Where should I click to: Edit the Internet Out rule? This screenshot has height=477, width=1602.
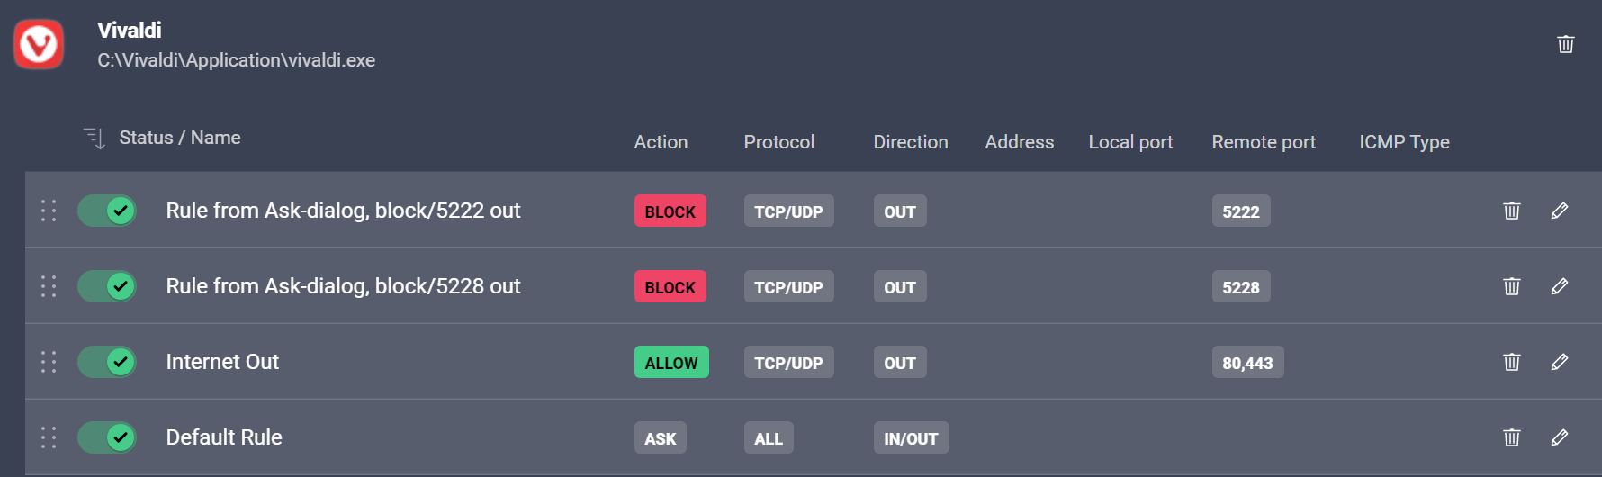click(1560, 362)
